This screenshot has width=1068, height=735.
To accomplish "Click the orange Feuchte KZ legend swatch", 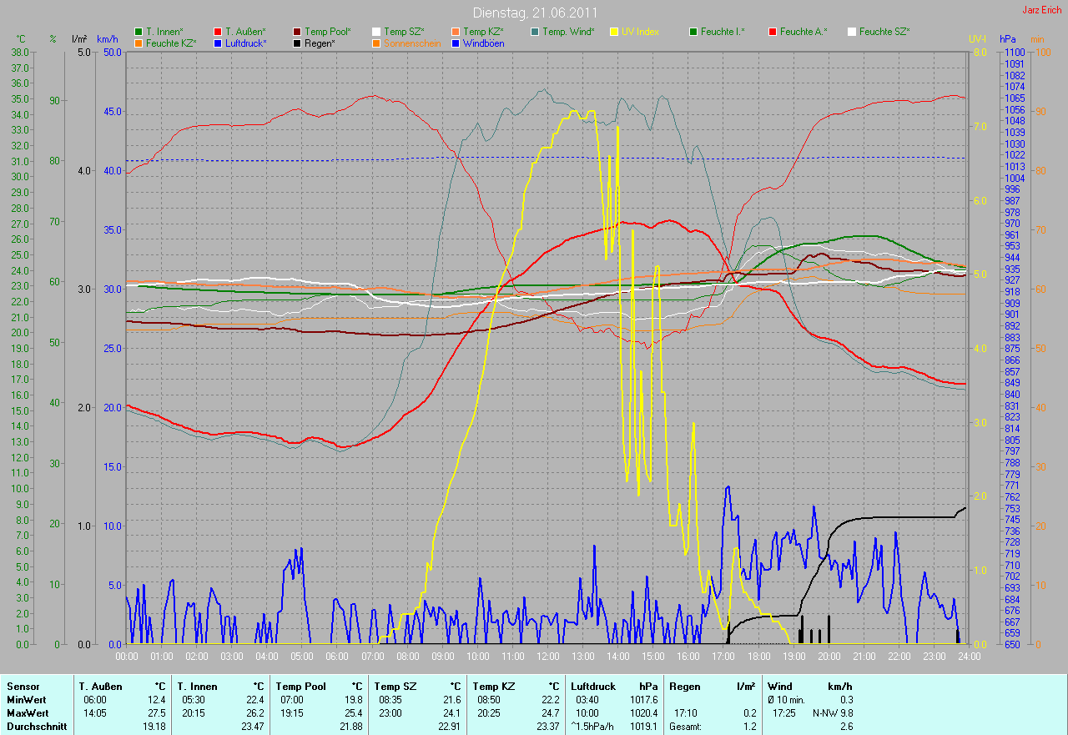I will point(139,43).
